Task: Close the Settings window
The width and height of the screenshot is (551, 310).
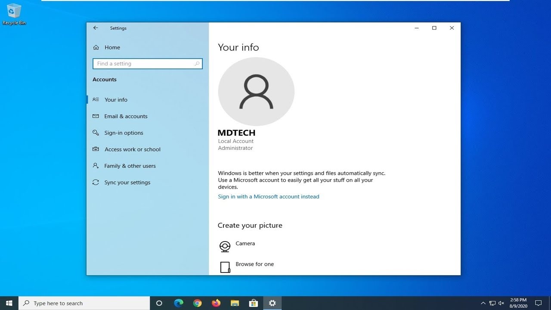Action: [452, 28]
